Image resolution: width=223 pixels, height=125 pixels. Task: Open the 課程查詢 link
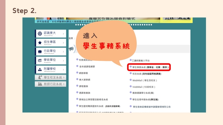83,86
